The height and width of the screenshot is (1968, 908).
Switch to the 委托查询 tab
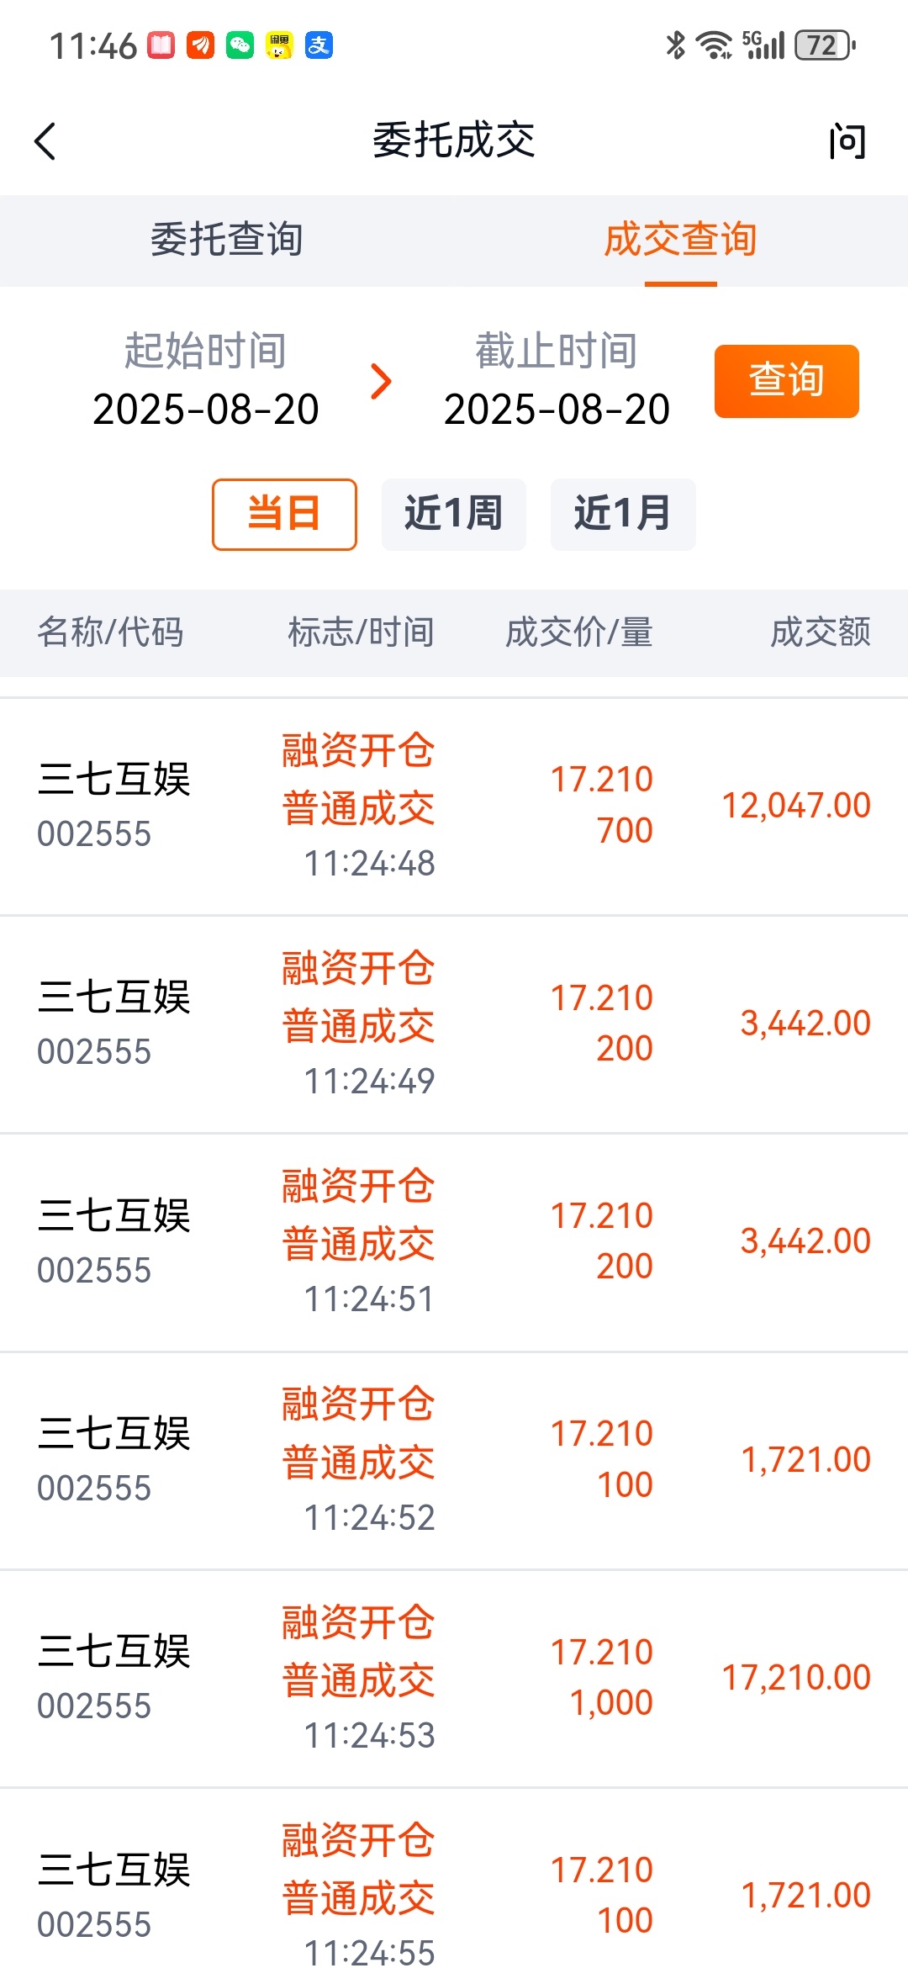(227, 241)
